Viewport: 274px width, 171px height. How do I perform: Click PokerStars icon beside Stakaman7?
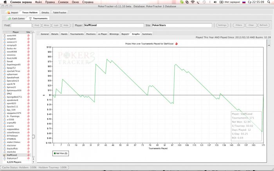28,158
